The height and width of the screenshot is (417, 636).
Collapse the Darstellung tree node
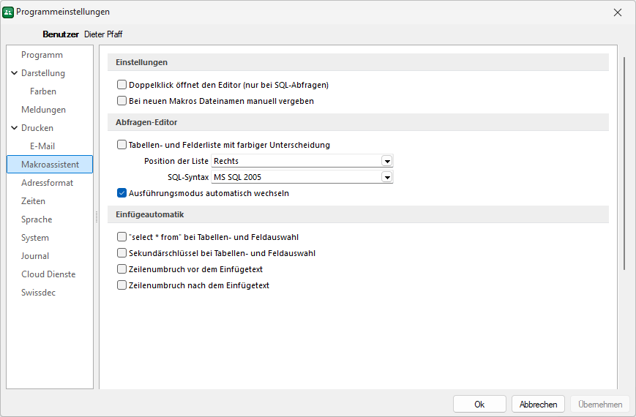[15, 73]
